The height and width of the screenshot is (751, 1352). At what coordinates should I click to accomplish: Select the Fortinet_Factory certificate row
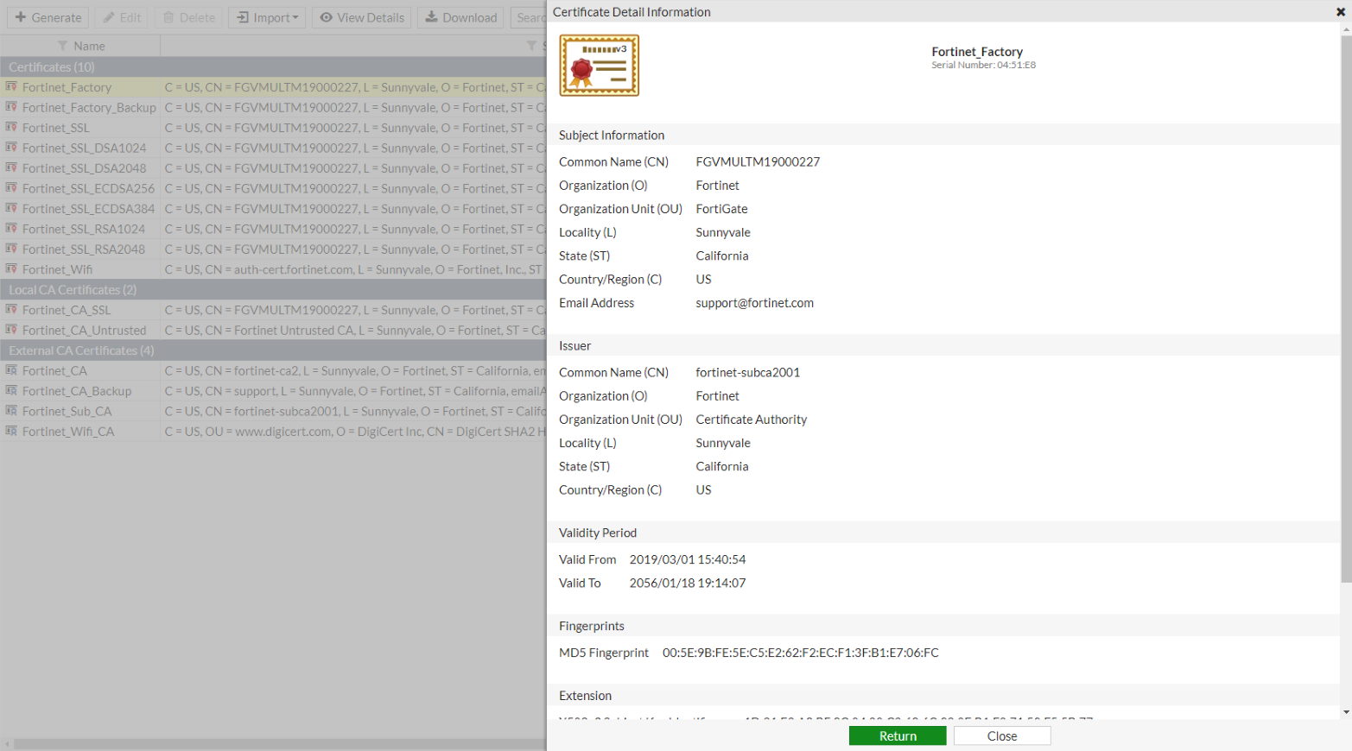click(273, 87)
